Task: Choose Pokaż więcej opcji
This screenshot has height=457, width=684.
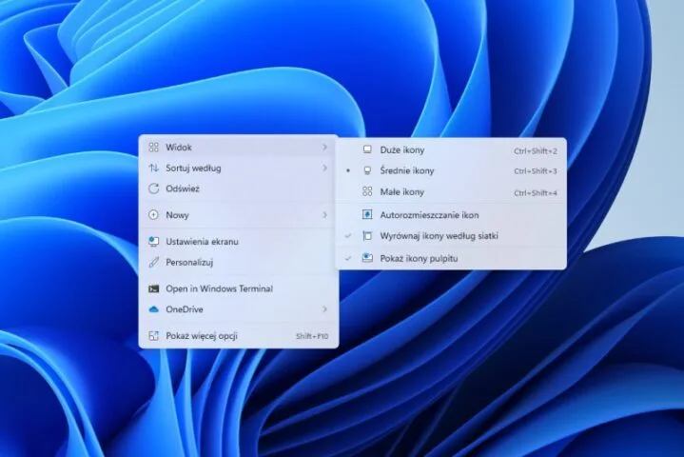Action: coord(239,336)
